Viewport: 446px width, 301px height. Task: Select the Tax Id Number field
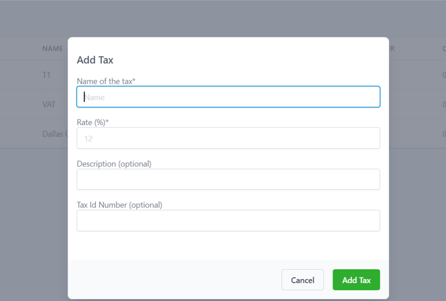pos(228,220)
